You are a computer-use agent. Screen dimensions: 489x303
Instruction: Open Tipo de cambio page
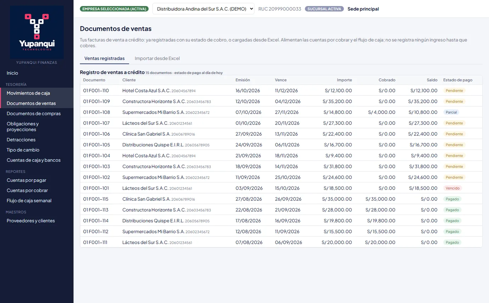pos(37,150)
